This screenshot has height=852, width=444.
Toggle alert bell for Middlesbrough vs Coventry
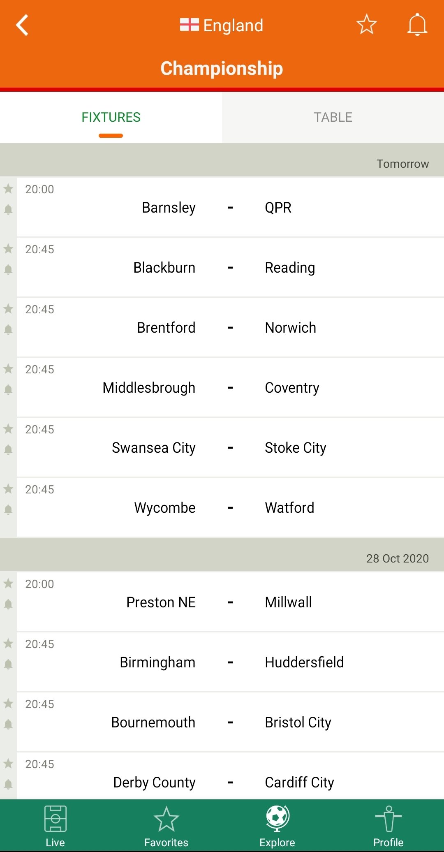(x=8, y=389)
